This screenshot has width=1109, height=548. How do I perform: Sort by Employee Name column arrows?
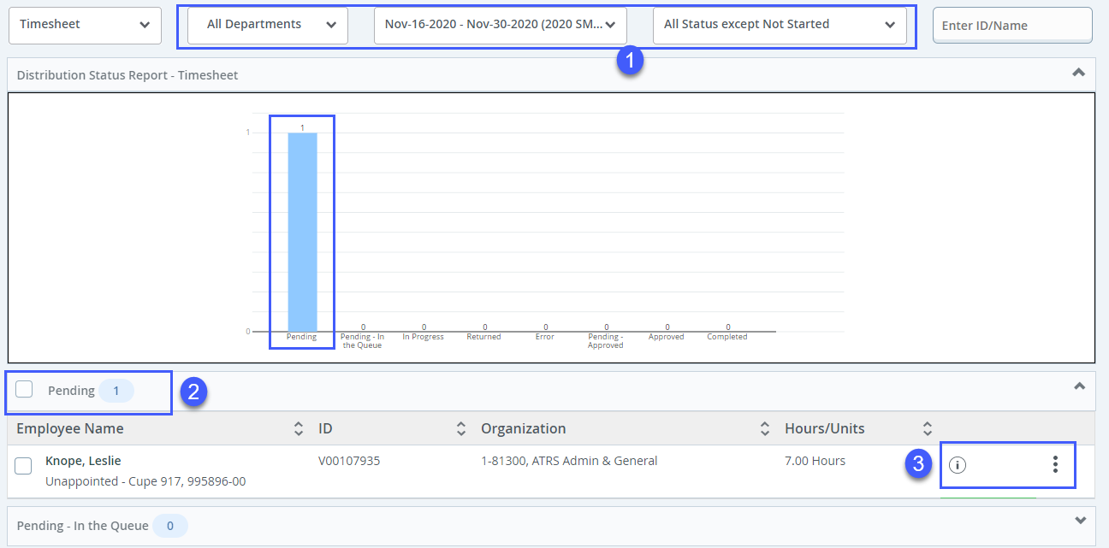click(298, 428)
